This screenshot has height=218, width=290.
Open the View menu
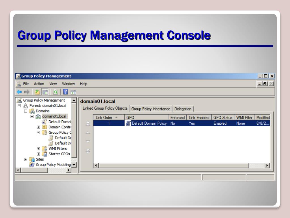click(53, 84)
